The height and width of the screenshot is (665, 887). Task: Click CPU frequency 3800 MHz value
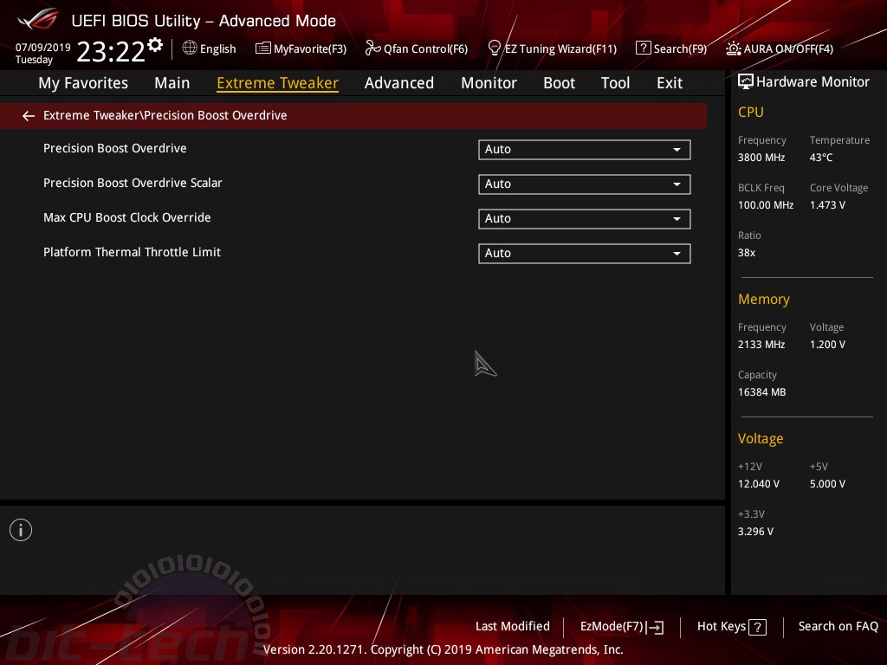(761, 158)
